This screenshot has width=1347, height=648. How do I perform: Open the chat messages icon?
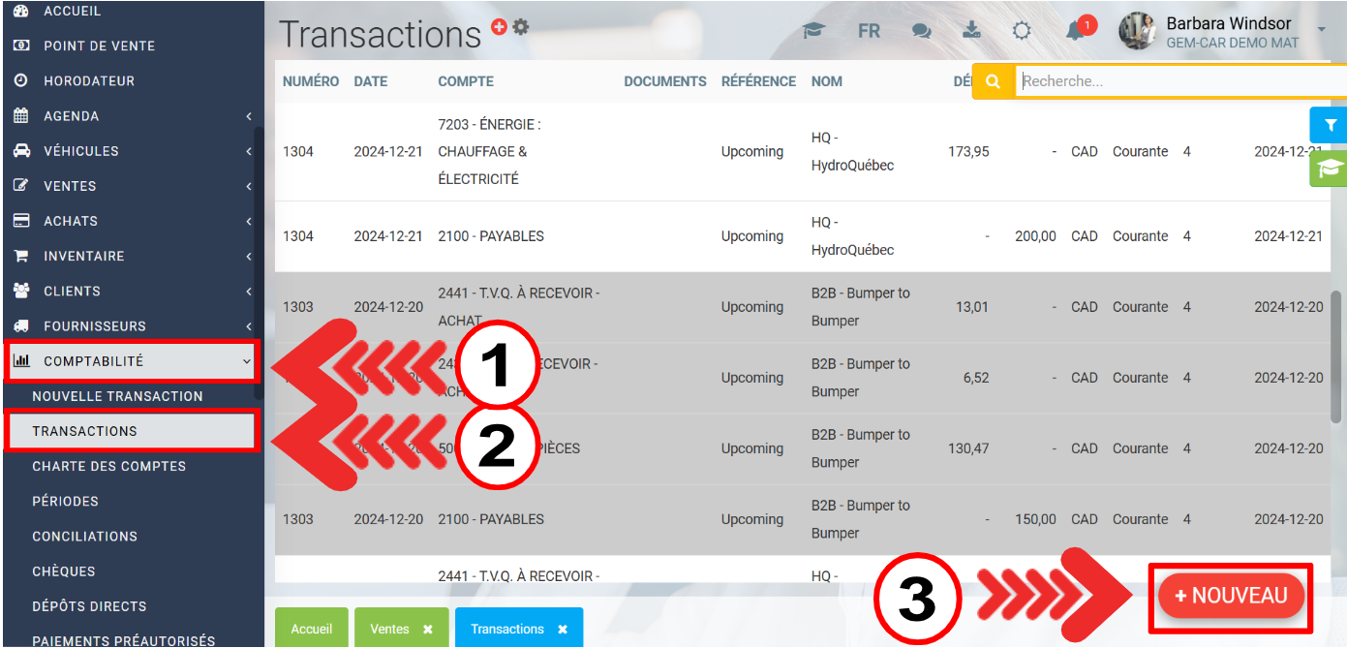921,31
